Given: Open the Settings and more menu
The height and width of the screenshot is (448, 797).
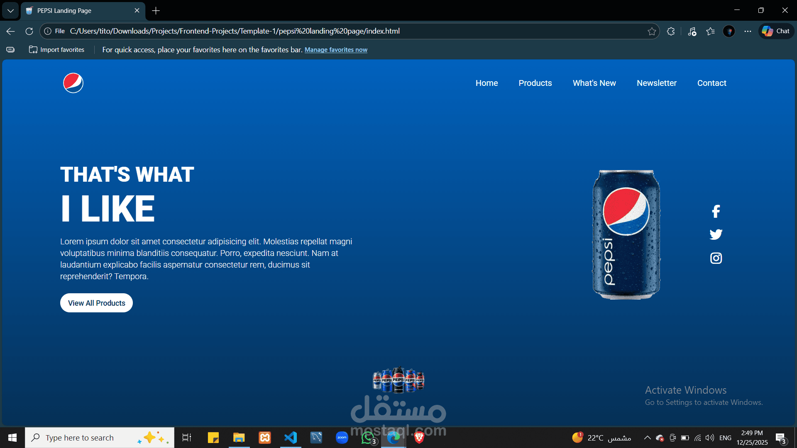Looking at the screenshot, I should 748,31.
